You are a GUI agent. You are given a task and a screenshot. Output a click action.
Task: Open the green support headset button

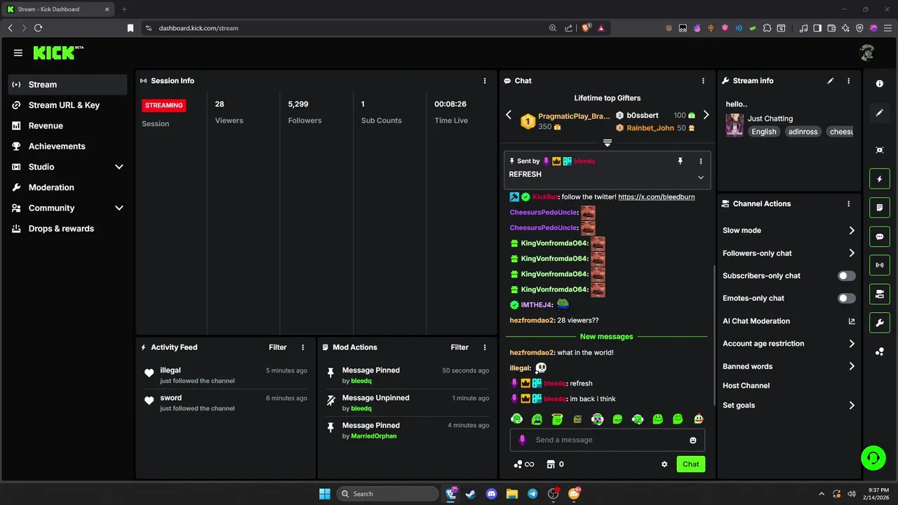pos(873,458)
